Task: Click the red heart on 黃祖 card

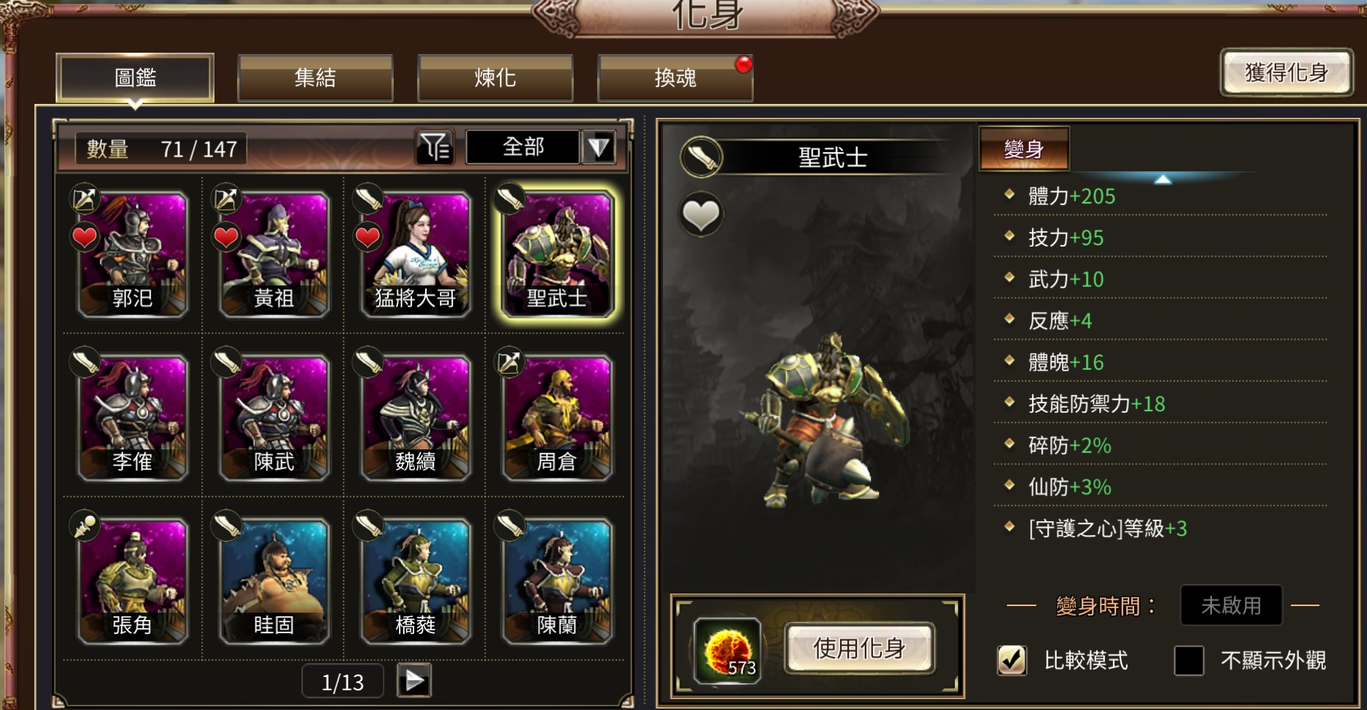Action: tap(226, 237)
